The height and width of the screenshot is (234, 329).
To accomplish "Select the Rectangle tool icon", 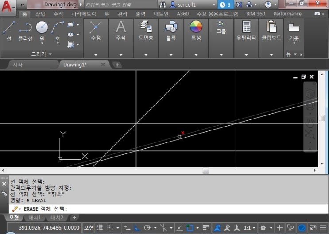I will pos(71,25).
